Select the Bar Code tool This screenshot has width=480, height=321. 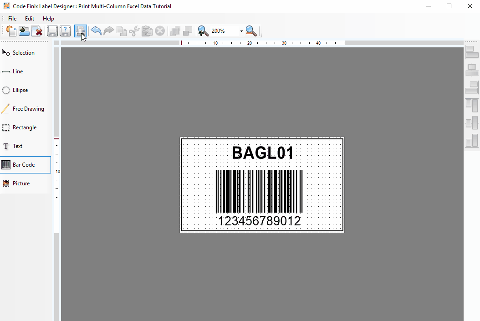(26, 165)
